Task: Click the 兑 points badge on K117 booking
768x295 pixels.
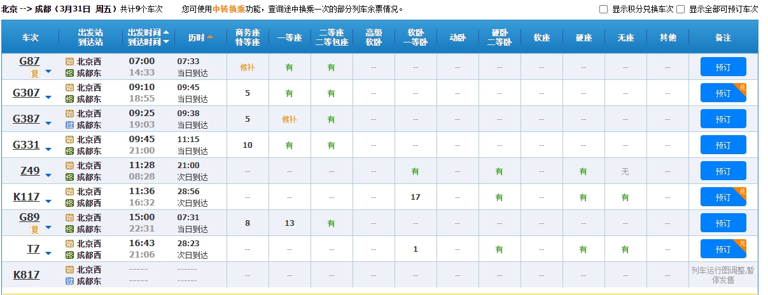Action: click(741, 192)
